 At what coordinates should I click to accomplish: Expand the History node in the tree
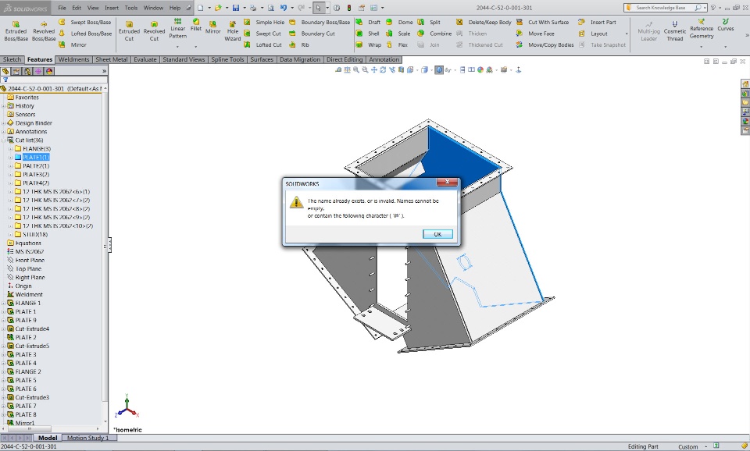(x=3, y=105)
